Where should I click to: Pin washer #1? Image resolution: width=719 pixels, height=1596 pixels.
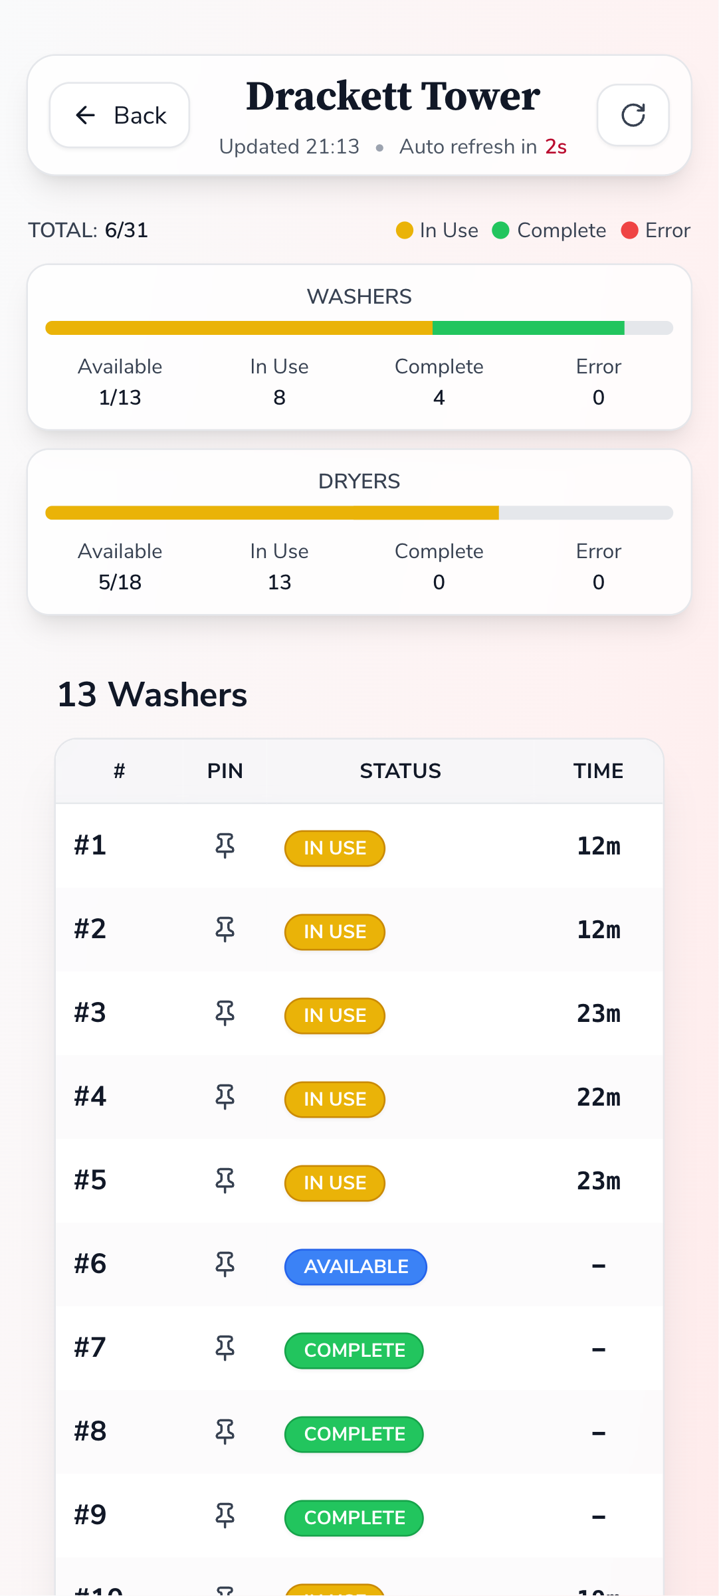225,846
